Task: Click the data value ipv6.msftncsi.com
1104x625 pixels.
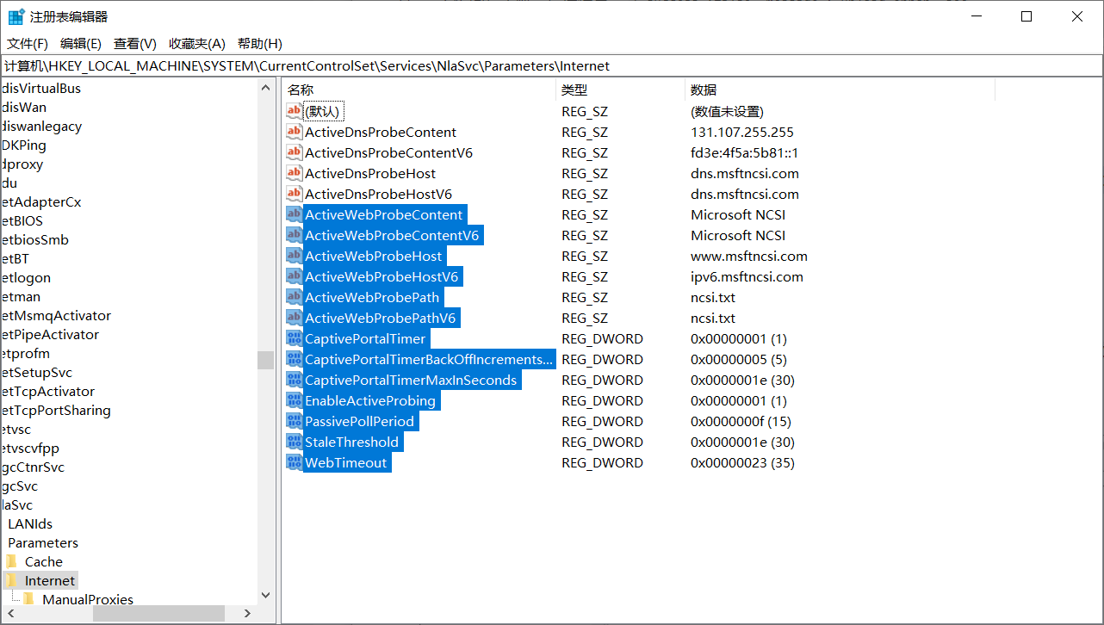Action: pos(747,276)
